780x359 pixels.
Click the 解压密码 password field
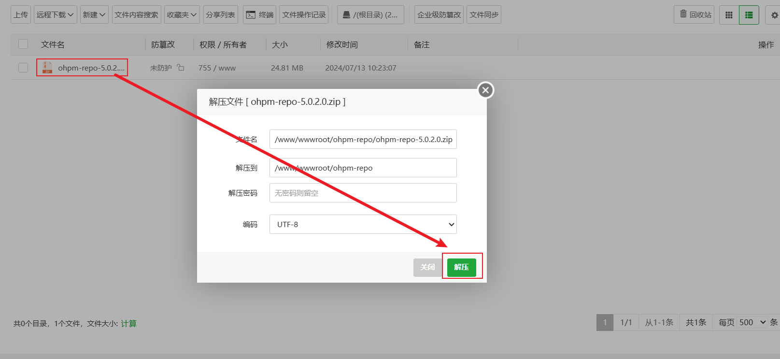click(x=363, y=193)
